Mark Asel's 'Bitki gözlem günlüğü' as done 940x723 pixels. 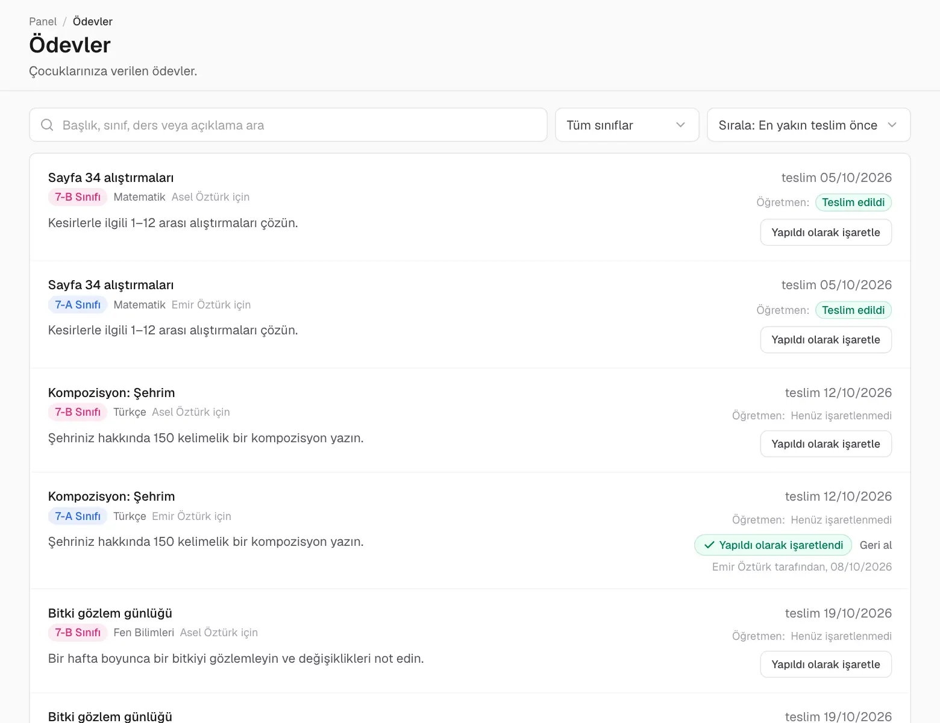point(826,665)
